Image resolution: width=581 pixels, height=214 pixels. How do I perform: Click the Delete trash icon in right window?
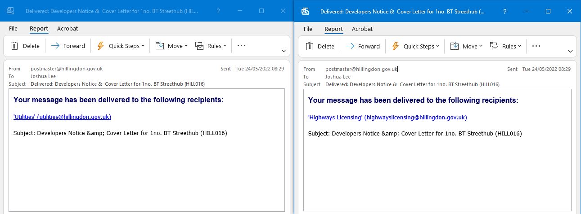[310, 46]
